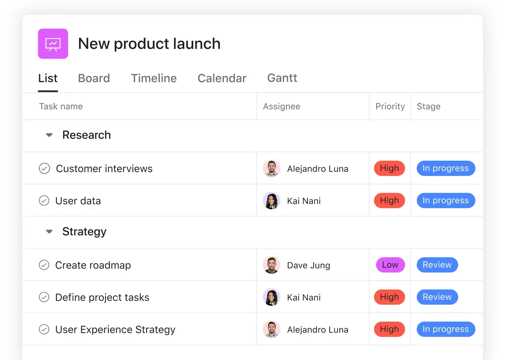This screenshot has width=506, height=360.
Task: Click the Review stage for Create roadmap
Action: point(437,265)
